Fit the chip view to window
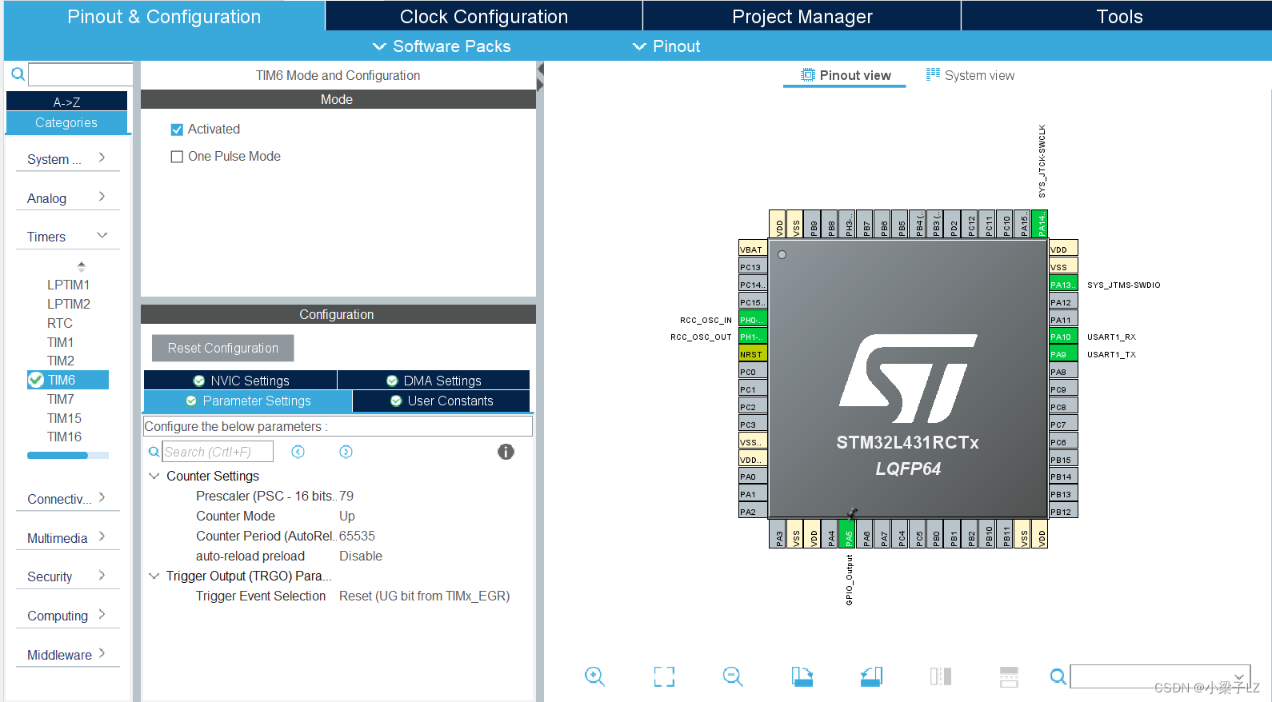Screen dimensions: 1272x702 [x=664, y=676]
